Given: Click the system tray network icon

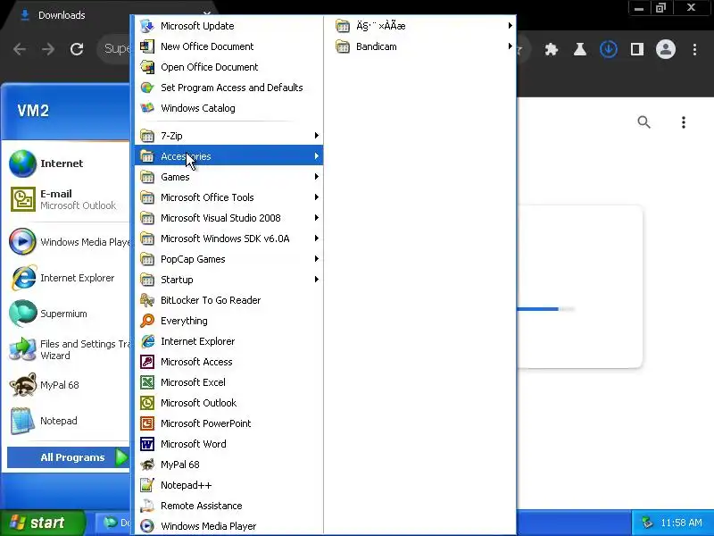Looking at the screenshot, I should tap(646, 523).
